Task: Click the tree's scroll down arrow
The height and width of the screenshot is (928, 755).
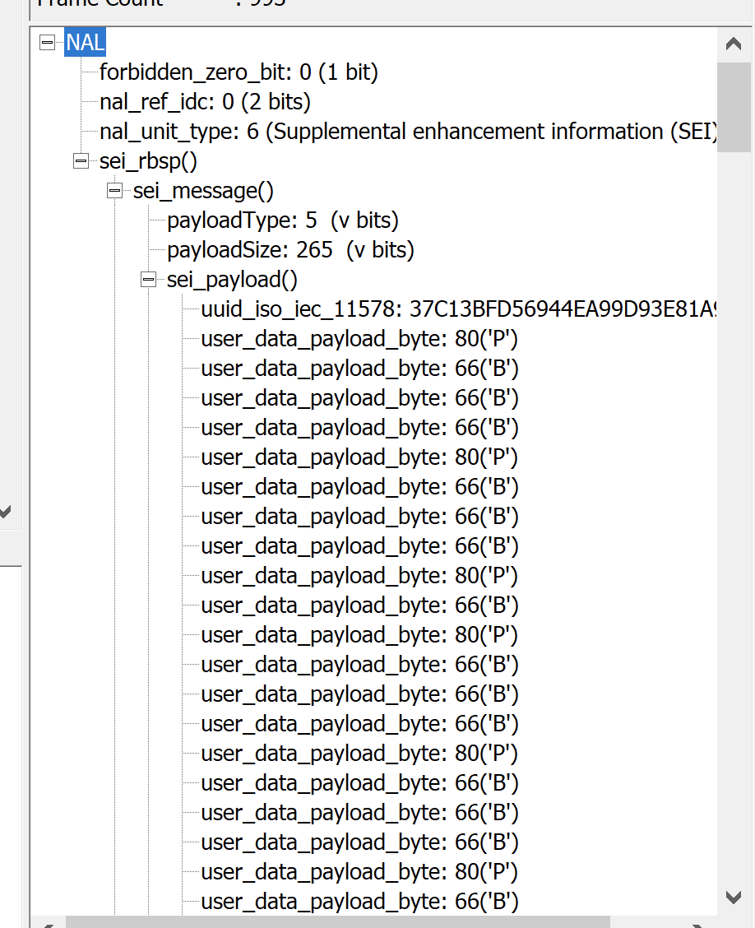Action: [x=734, y=897]
